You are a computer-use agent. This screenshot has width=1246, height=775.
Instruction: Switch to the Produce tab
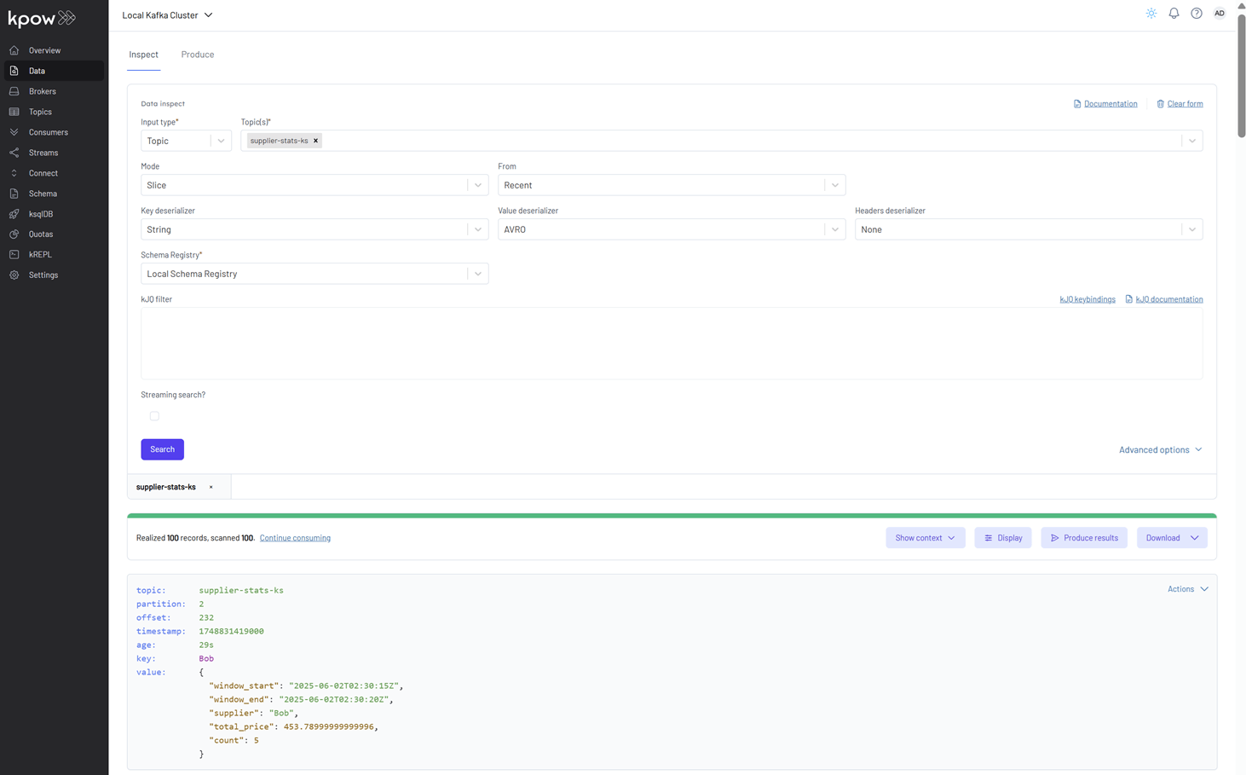pyautogui.click(x=198, y=55)
